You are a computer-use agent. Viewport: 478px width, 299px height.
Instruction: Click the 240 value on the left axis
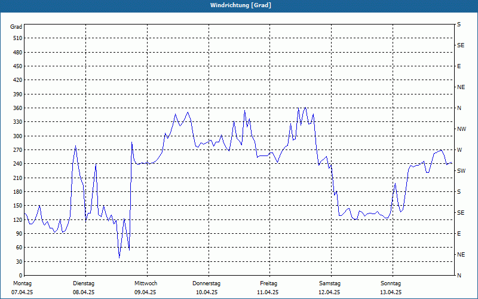click(x=18, y=164)
